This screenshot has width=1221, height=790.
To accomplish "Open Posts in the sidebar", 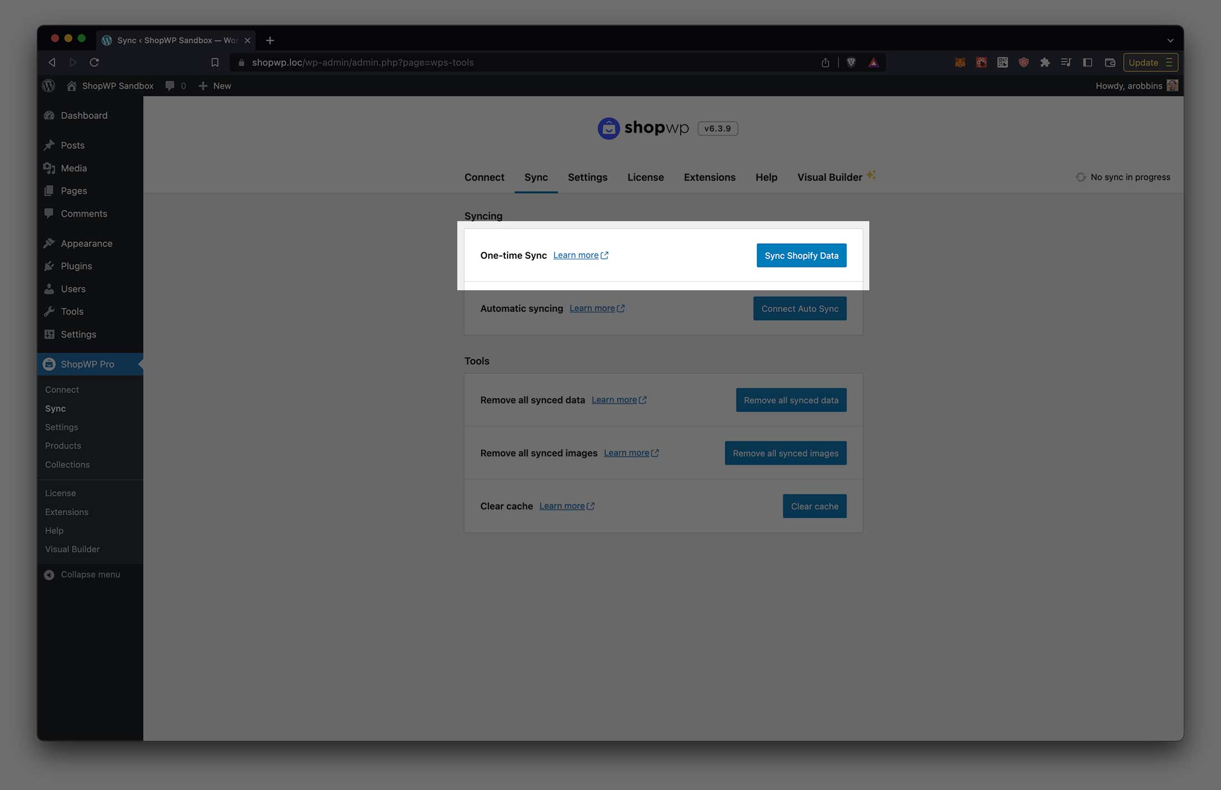I will point(72,145).
